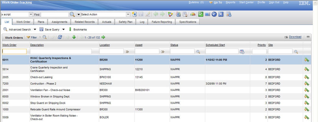Image resolution: width=318 pixels, height=122 pixels.
Task: Open the Assignments tab
Action: coord(59,22)
